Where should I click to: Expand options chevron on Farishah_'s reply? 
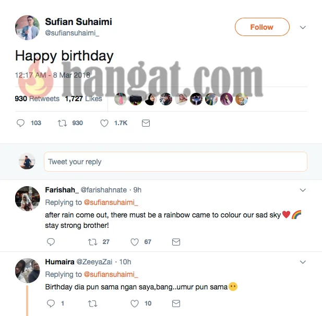click(x=303, y=190)
